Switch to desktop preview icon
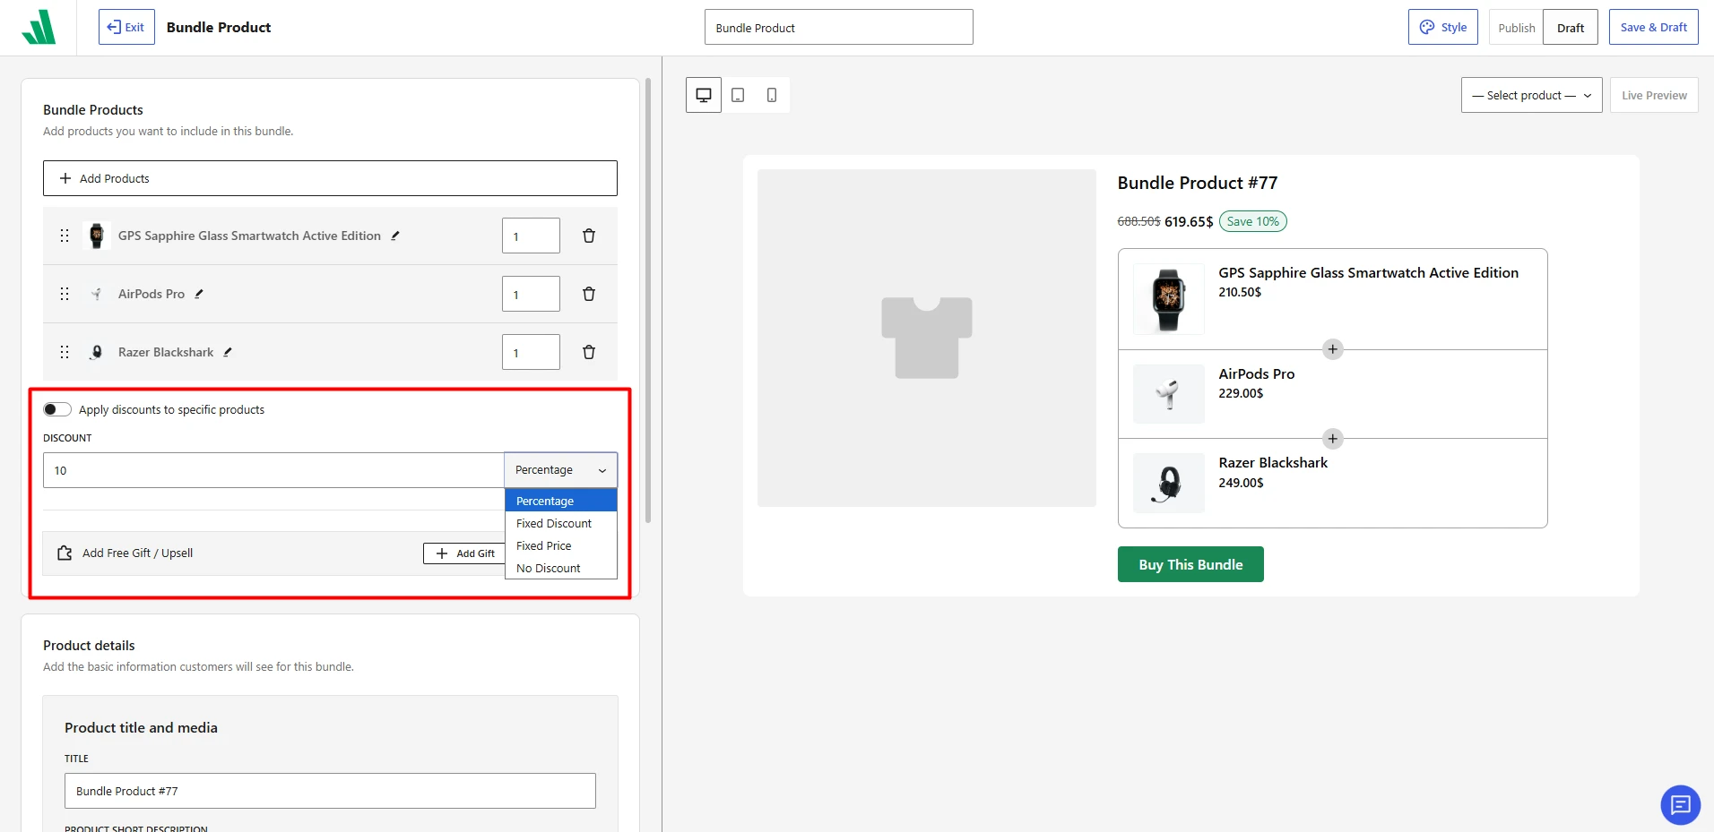This screenshot has width=1714, height=832. [x=704, y=95]
